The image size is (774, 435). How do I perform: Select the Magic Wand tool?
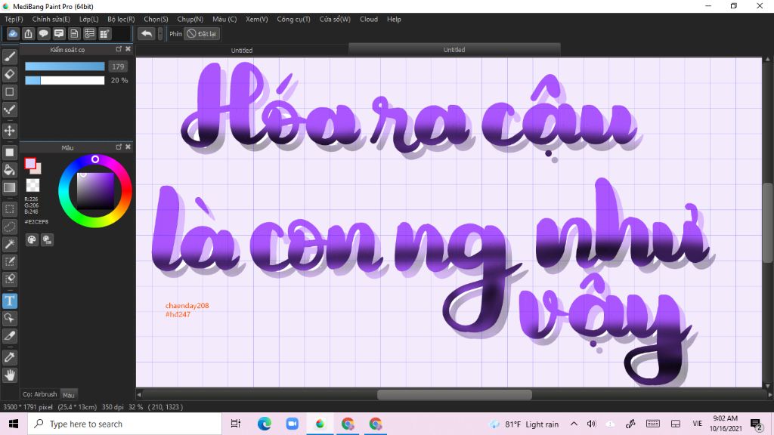9,244
